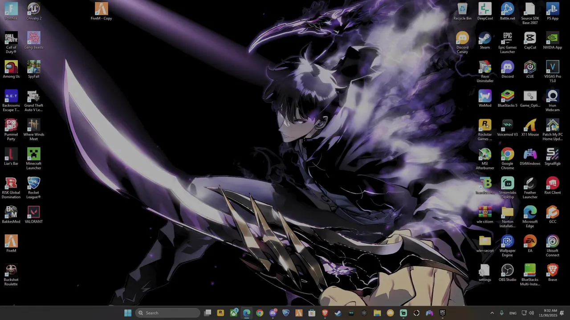The height and width of the screenshot is (320, 570).
Task: Select the CapCut desktop icon
Action: coord(530,40)
